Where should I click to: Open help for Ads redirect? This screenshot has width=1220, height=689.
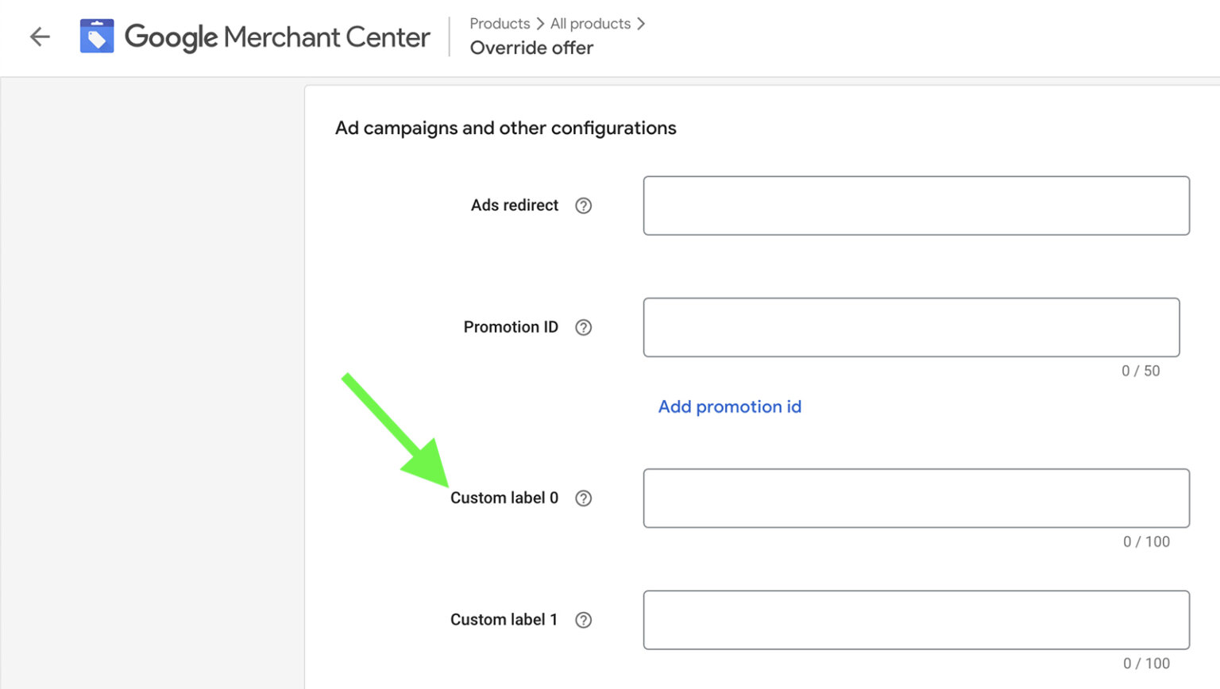(583, 206)
